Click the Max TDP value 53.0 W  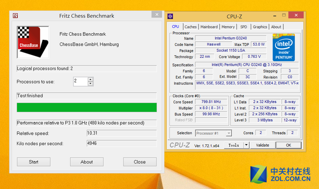(259, 44)
